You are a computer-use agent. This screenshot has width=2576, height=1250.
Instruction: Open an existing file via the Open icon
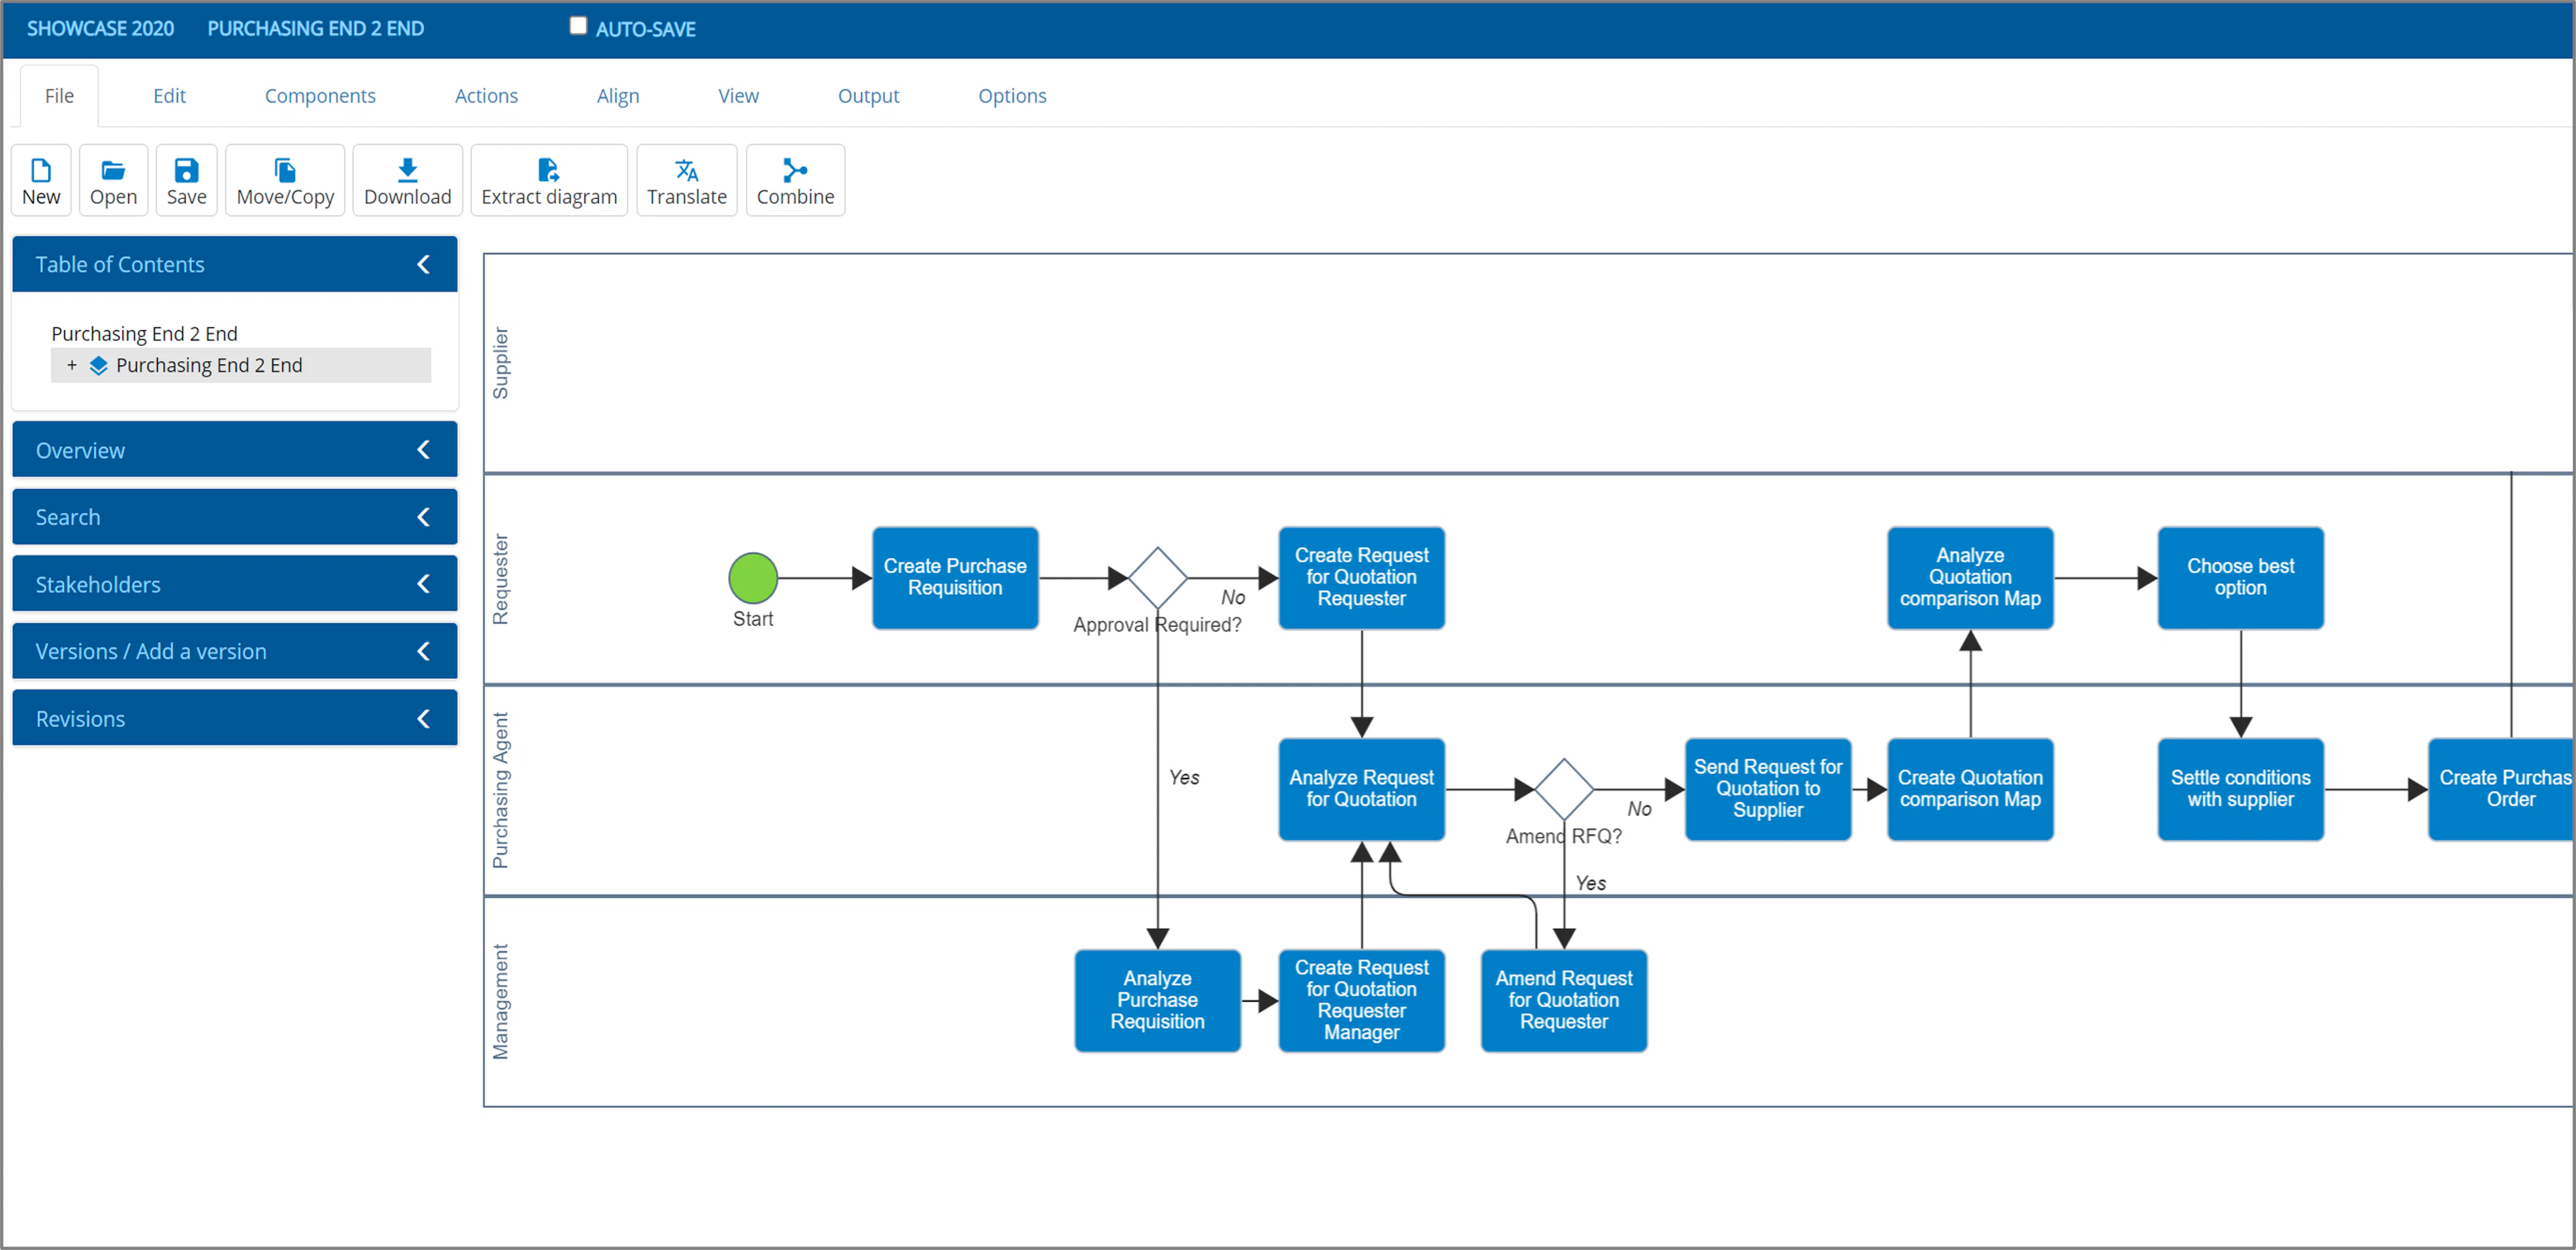pyautogui.click(x=113, y=180)
